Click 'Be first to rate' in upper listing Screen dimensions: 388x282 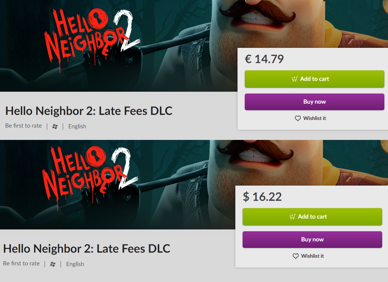pyautogui.click(x=24, y=126)
